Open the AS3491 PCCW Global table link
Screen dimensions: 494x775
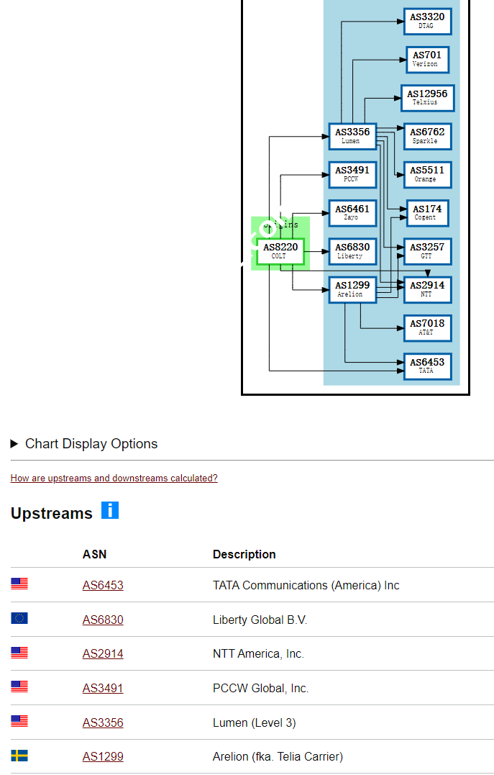[103, 689]
